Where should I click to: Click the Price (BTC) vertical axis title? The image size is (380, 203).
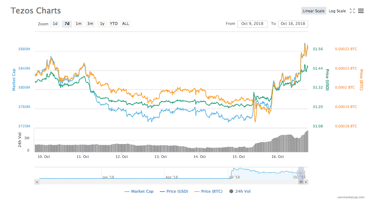click(361, 80)
